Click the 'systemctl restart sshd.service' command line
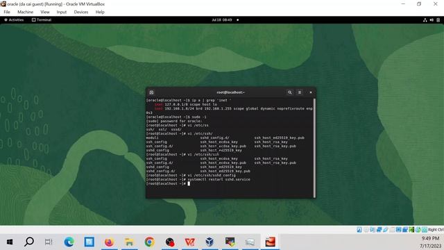This screenshot has height=250, width=444. point(198,179)
